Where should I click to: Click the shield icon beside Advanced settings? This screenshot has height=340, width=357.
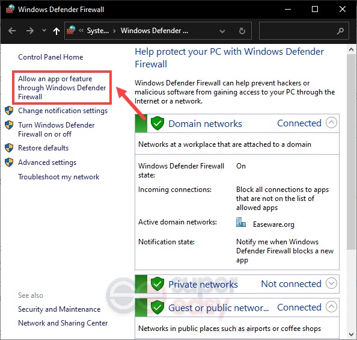[9, 162]
